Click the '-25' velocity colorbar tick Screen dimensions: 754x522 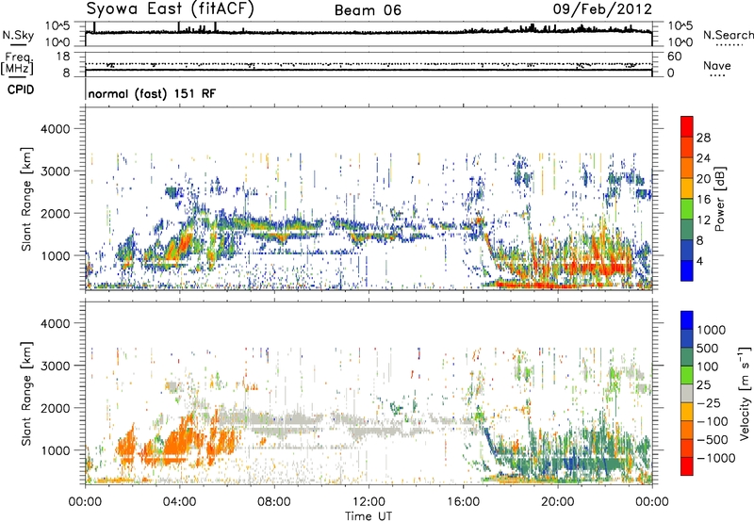click(709, 402)
